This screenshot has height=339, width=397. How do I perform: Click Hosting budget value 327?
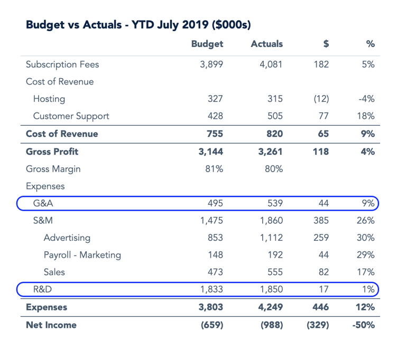pyautogui.click(x=215, y=99)
